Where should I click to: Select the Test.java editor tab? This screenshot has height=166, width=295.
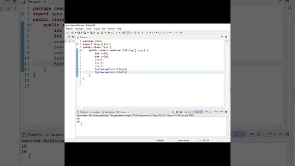[83, 37]
